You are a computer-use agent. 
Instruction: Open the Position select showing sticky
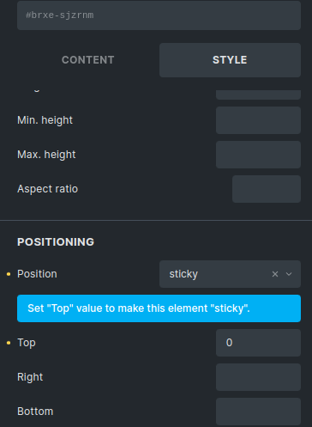[x=230, y=274]
